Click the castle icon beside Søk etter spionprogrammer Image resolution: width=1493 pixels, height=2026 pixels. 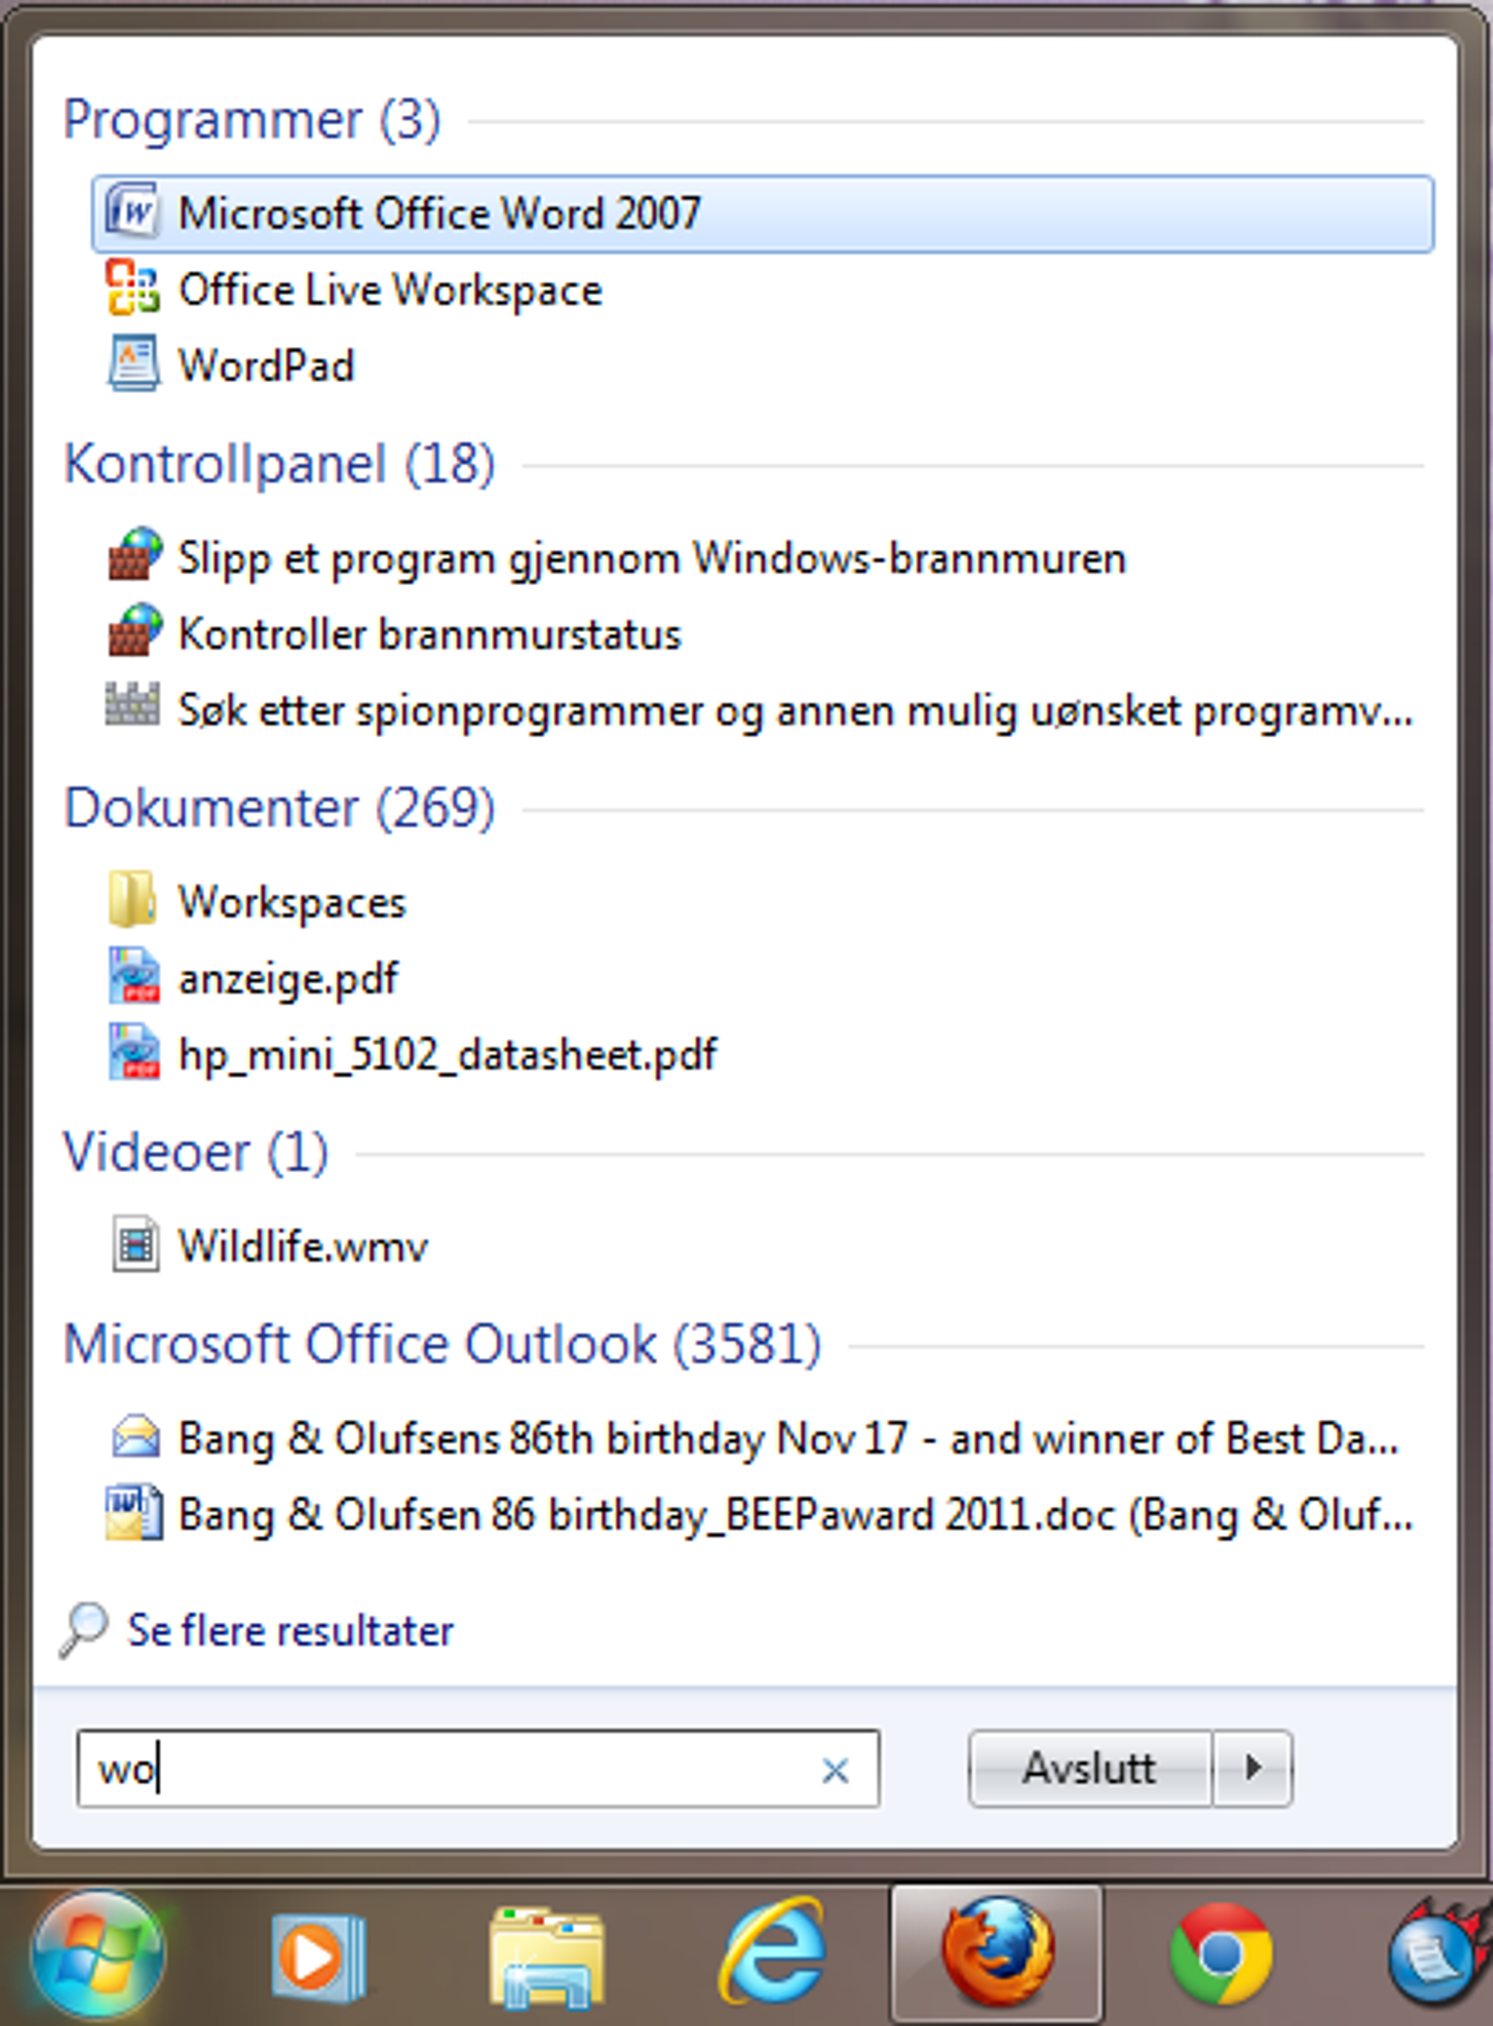pos(133,704)
